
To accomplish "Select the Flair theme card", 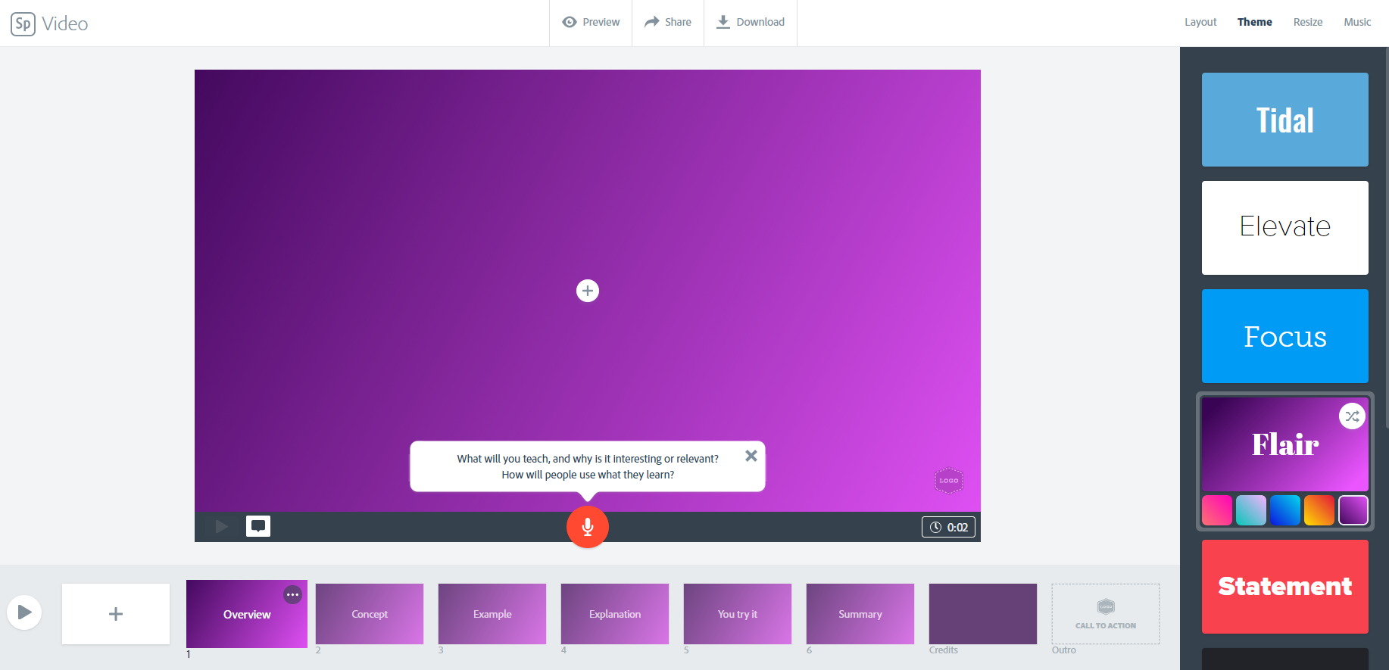I will (1285, 444).
